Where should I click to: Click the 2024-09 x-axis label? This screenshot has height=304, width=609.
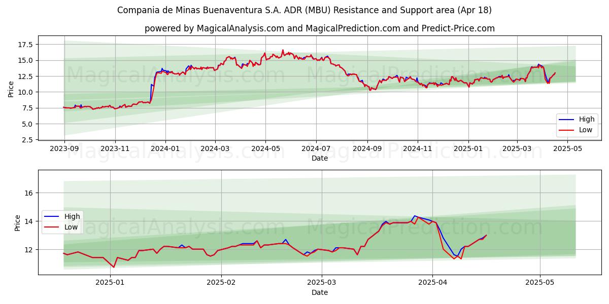[x=367, y=149]
